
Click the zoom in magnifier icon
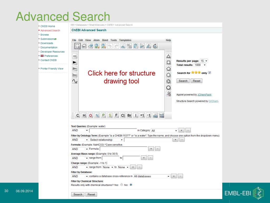pos(97,46)
